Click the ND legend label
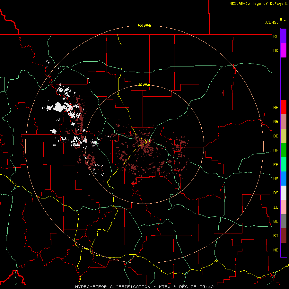This screenshot has height=289, width=289. point(276,250)
